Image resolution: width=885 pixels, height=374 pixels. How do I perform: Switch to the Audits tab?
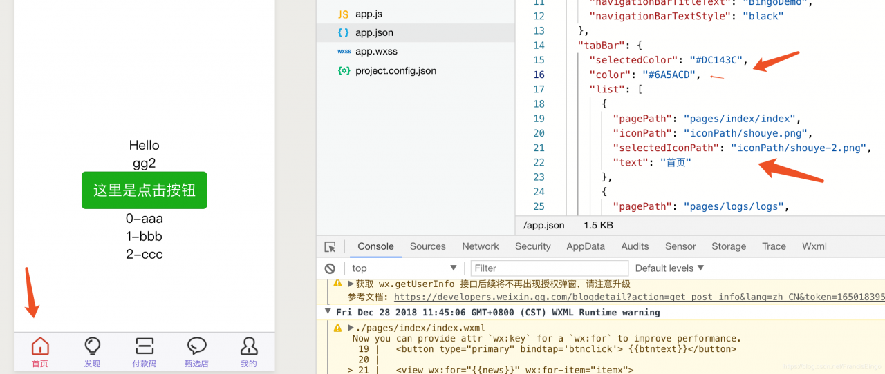tap(635, 246)
